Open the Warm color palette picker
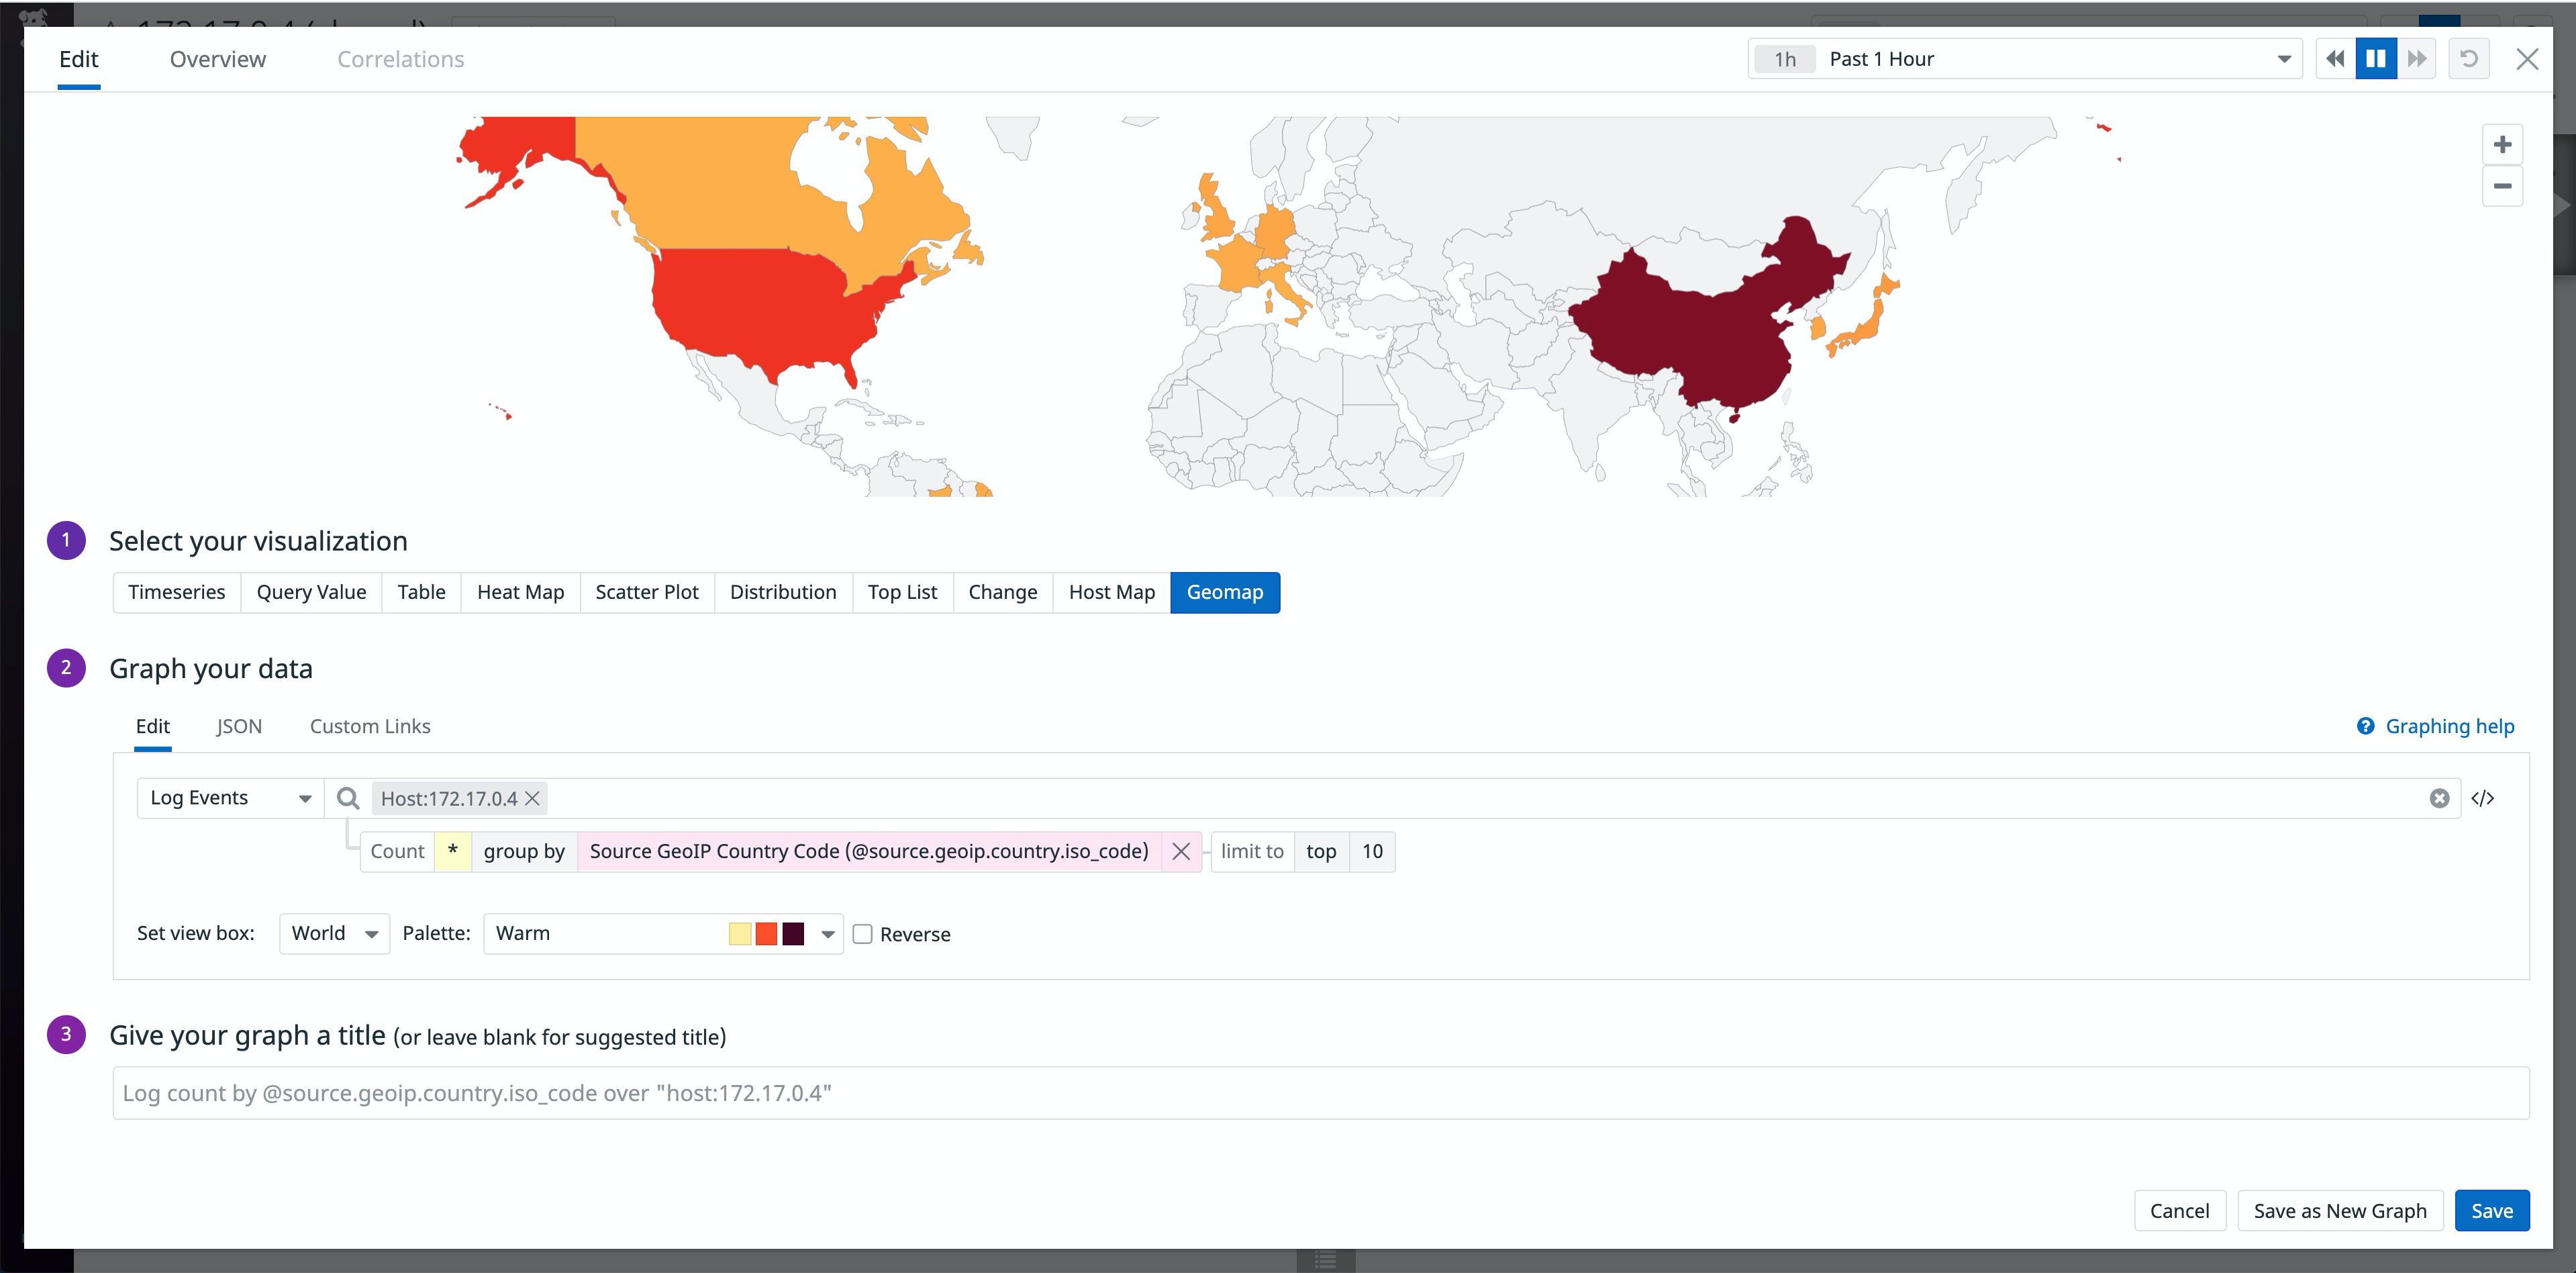Viewport: 2576px width, 1273px height. coord(663,933)
